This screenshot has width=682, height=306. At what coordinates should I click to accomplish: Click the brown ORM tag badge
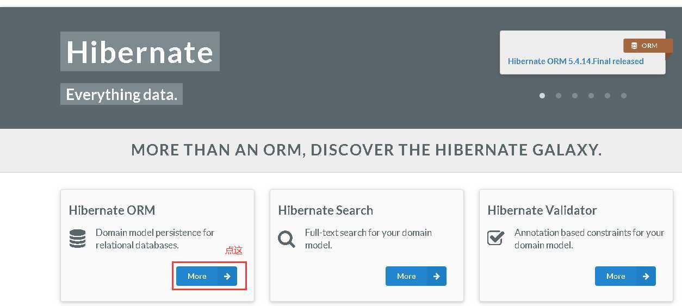tap(647, 46)
